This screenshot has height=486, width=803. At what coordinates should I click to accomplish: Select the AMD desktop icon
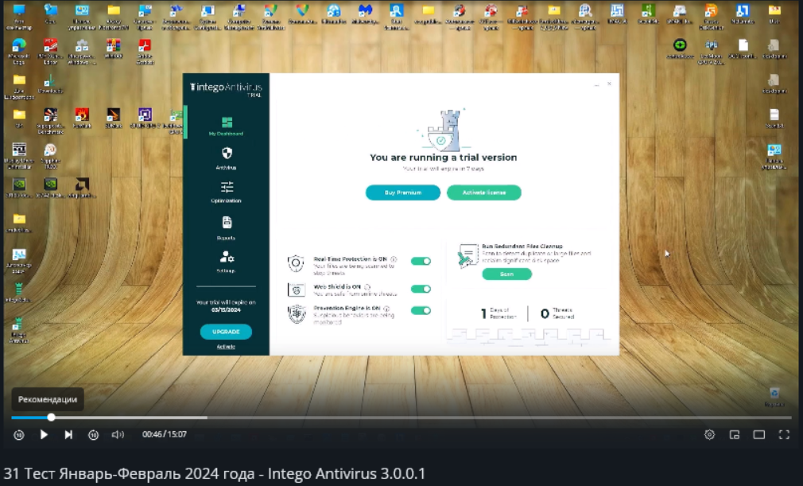point(82,188)
